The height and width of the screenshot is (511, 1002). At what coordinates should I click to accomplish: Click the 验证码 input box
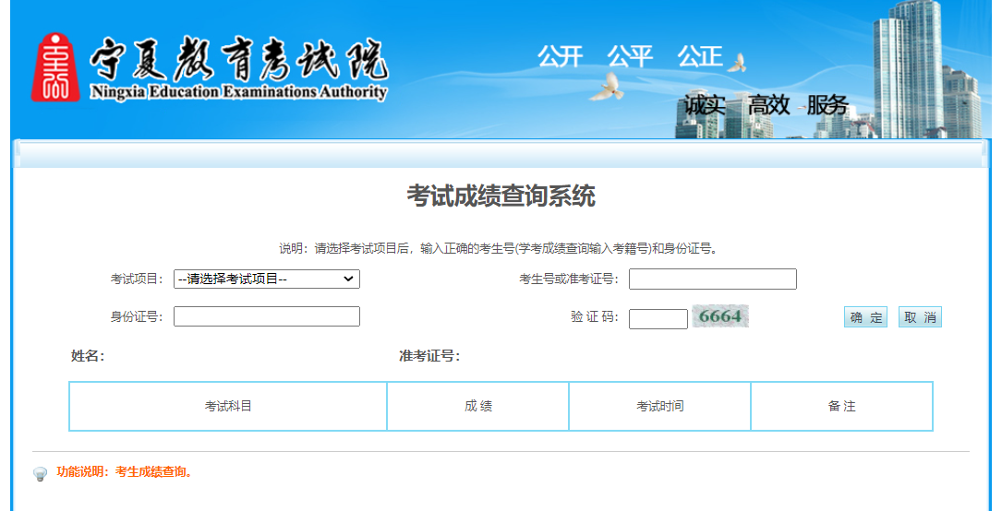pyautogui.click(x=658, y=319)
